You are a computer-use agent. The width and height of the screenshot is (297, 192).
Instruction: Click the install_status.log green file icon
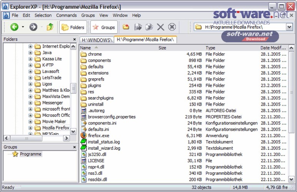[x=83, y=142]
